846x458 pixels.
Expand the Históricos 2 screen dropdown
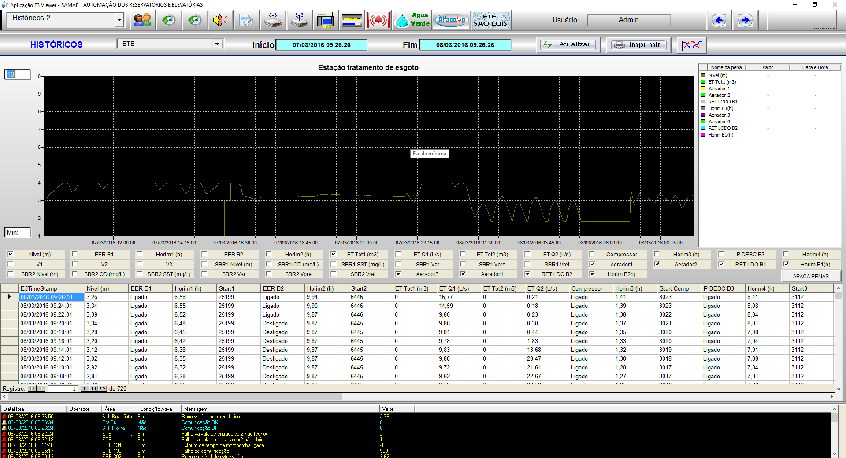pyautogui.click(x=119, y=20)
